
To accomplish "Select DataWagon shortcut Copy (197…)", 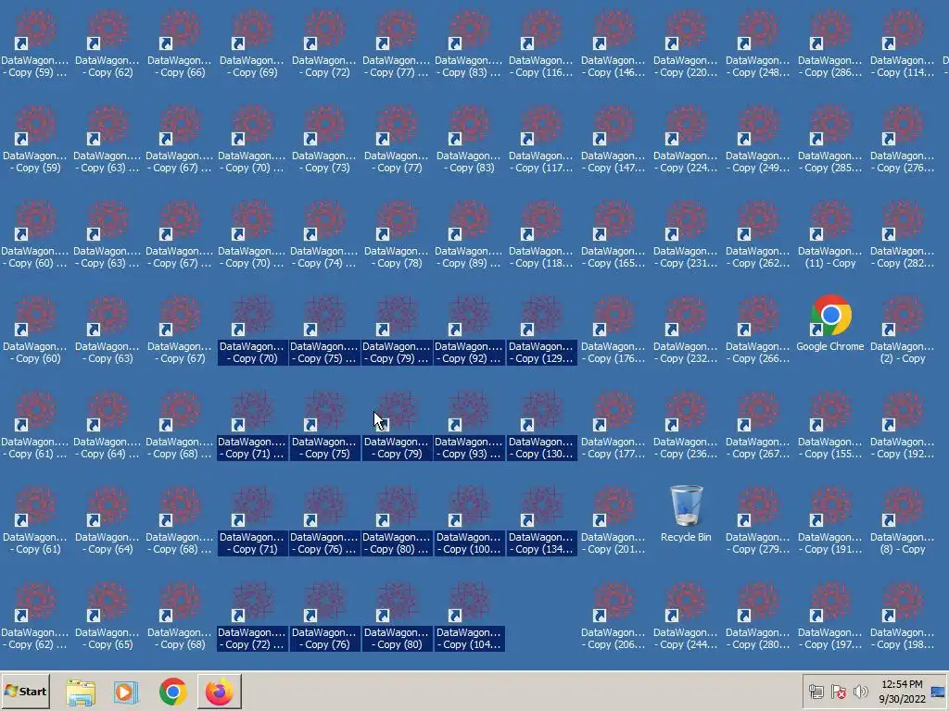I will pos(830,616).
